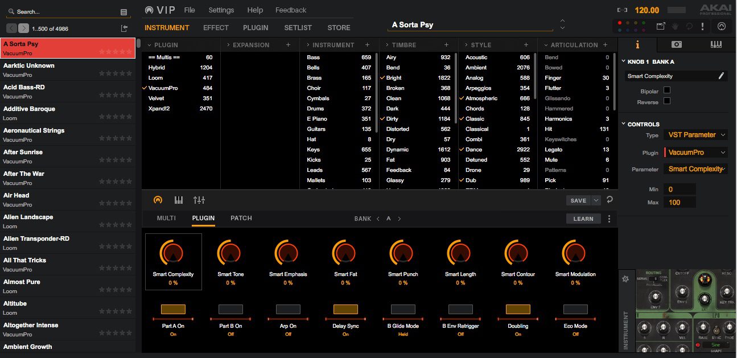Viewport: 737px width, 358px height.
Task: Open the Plugin VacuumPro dropdown
Action: coord(695,152)
